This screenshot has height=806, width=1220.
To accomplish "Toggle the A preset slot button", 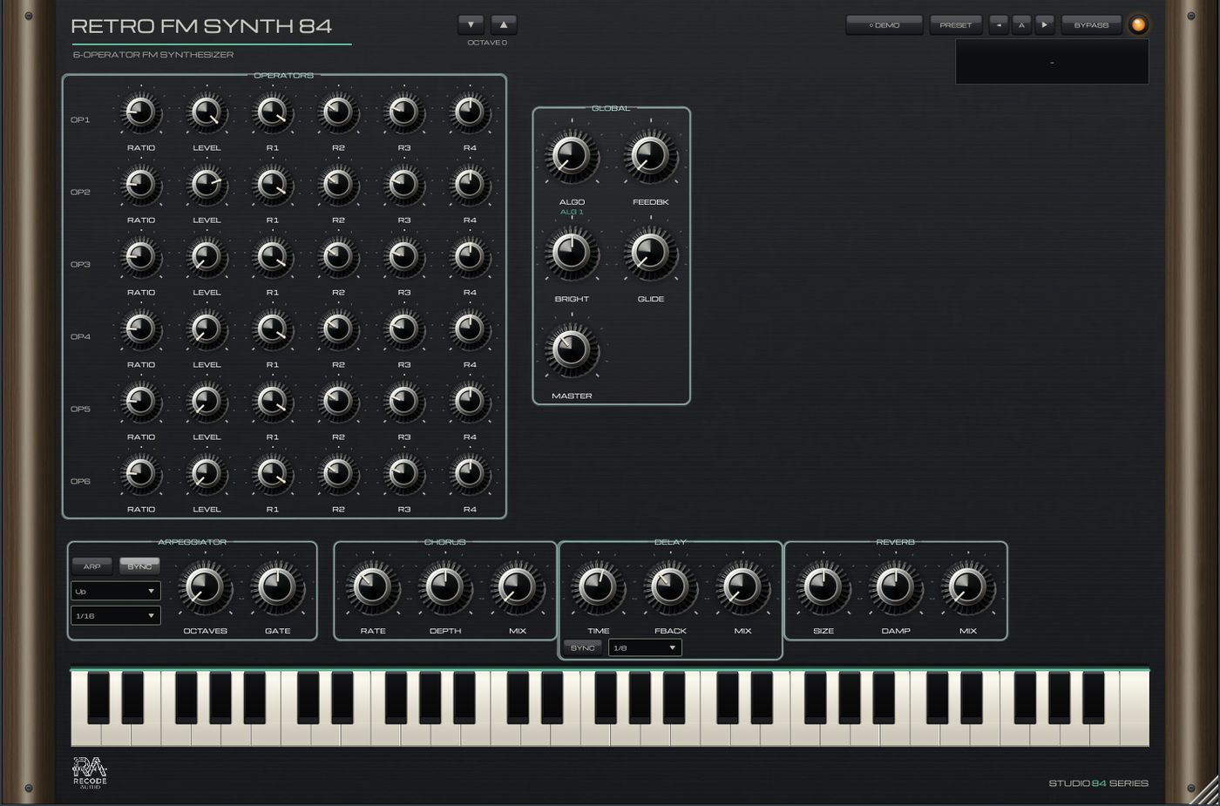I will tap(1021, 25).
